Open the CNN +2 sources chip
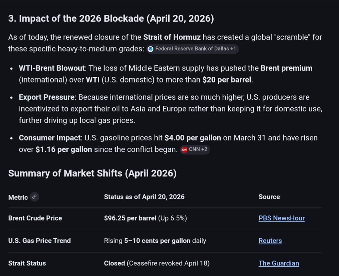 point(195,150)
